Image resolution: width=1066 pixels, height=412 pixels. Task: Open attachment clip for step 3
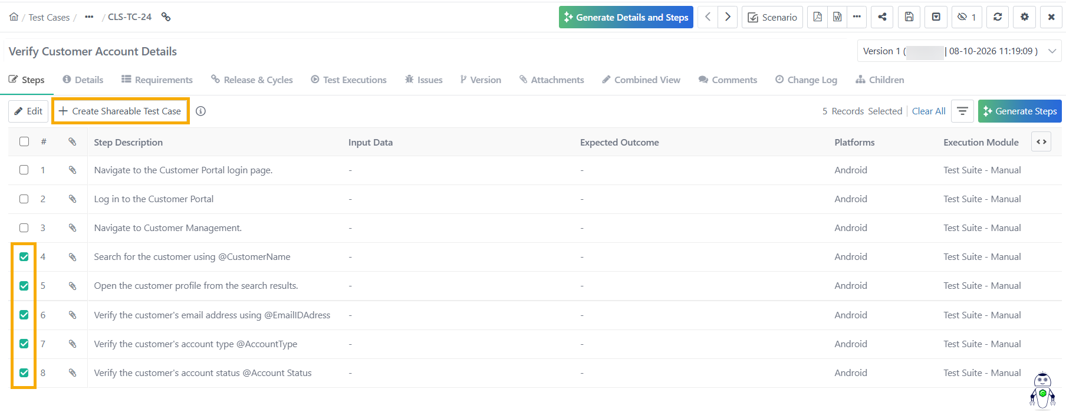[x=73, y=228]
